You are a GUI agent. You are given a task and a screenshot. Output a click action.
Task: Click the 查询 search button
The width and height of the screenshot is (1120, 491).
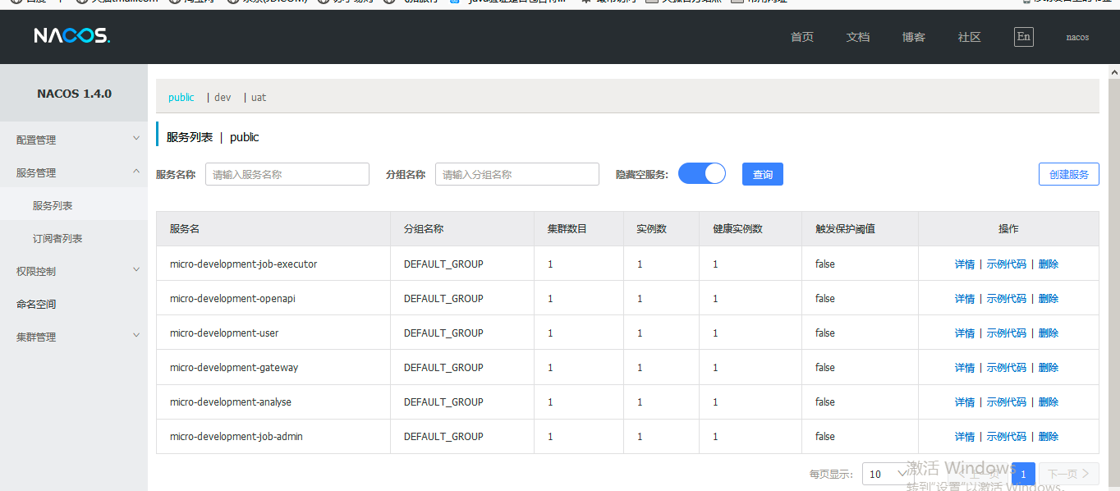point(763,174)
